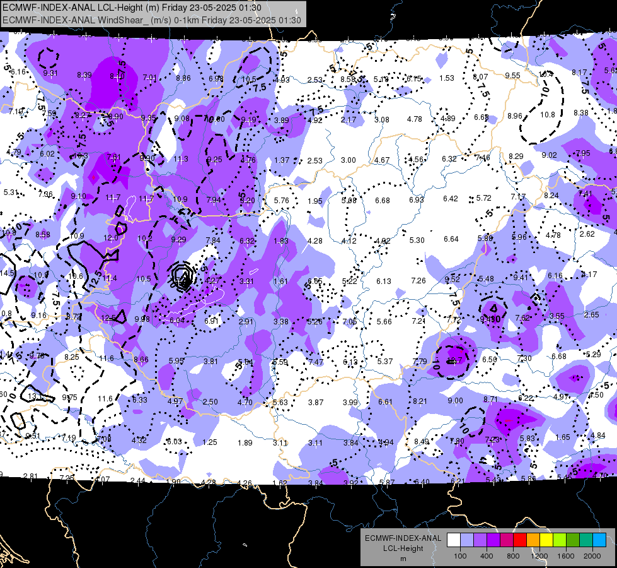Click the shear value '7.72'
Screen dimensions: 617x568
(453, 320)
